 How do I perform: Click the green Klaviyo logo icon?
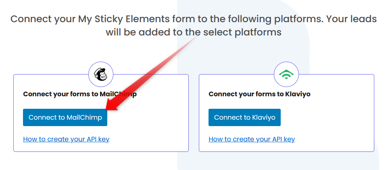coord(286,74)
